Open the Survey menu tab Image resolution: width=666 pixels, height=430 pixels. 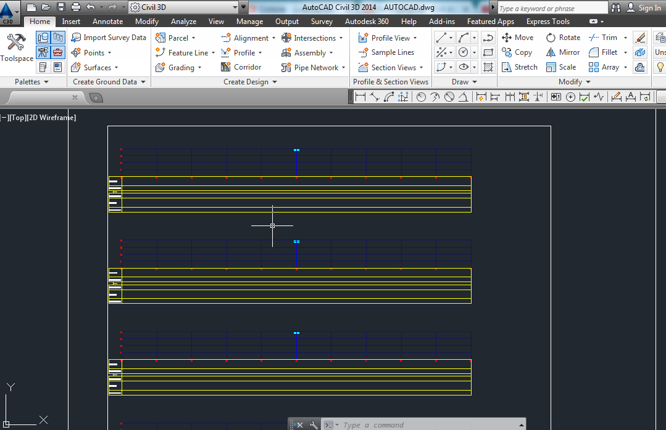pyautogui.click(x=322, y=21)
